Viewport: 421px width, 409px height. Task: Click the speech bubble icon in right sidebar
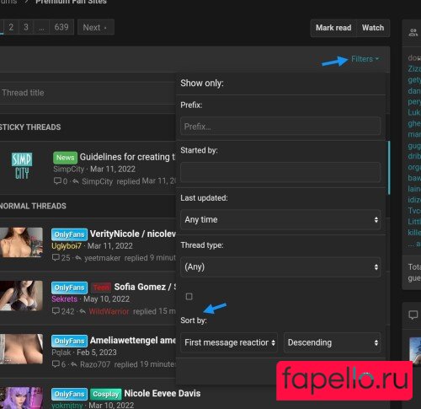point(413,315)
